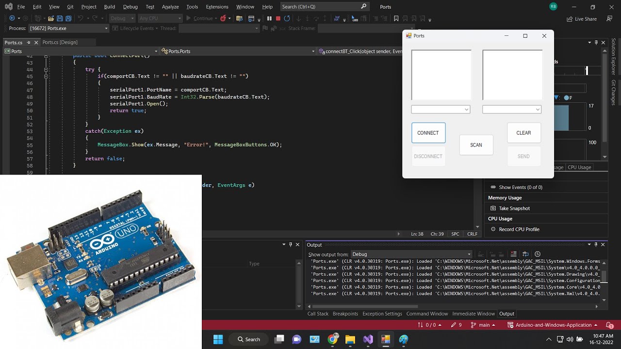621x349 pixels.
Task: Click SCAN button in Ports window
Action: click(476, 145)
